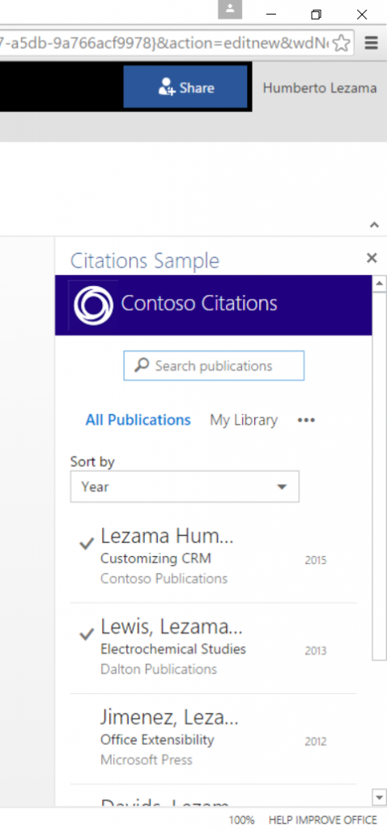Viewport: 387px width, 830px height.
Task: Focus the Search publications field
Action: click(x=214, y=366)
